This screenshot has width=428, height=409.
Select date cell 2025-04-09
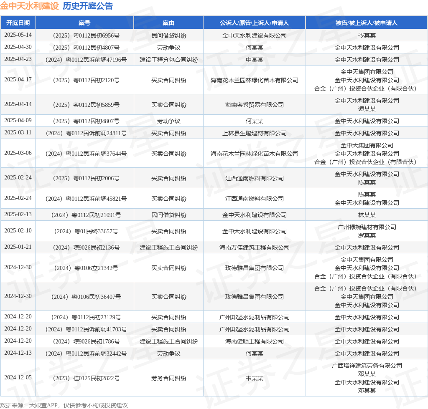(x=18, y=121)
